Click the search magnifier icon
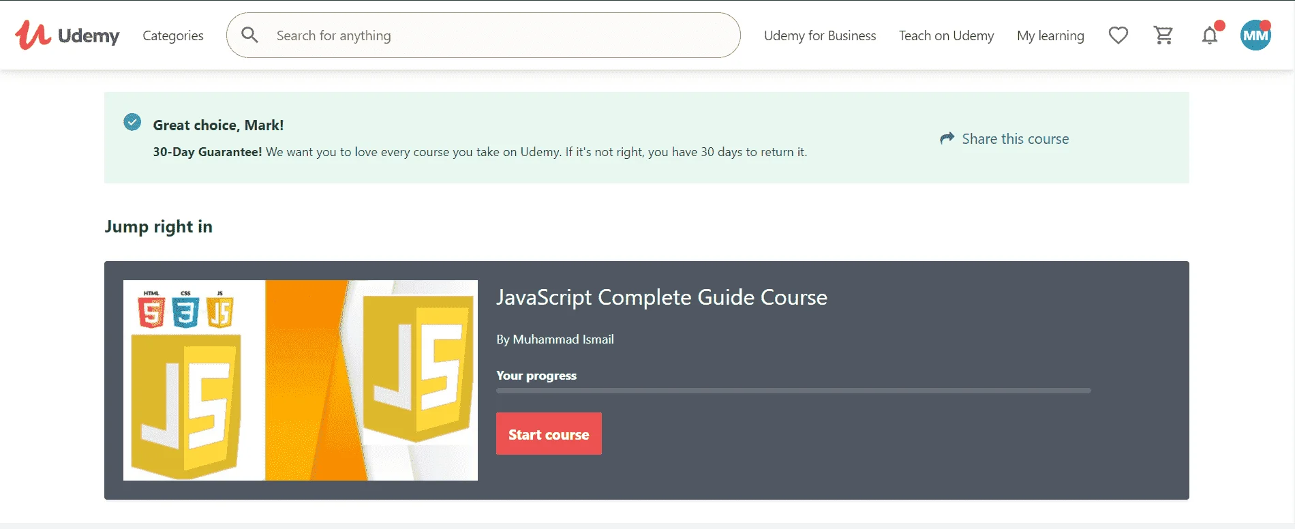 pos(250,35)
